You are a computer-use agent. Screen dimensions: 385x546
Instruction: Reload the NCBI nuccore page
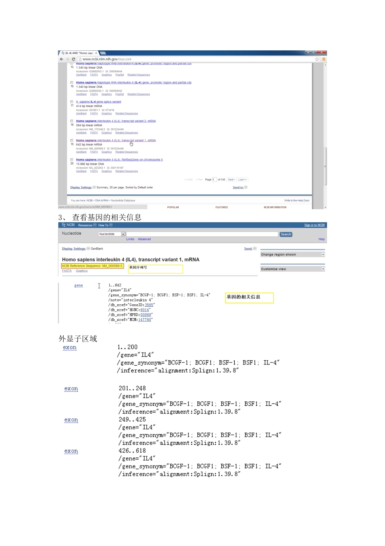click(73, 59)
